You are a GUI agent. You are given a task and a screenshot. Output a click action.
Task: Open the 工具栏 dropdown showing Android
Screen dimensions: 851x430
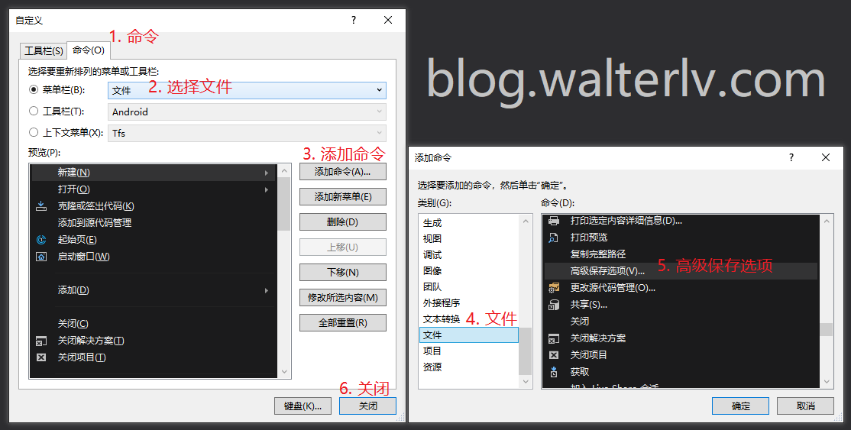(247, 112)
